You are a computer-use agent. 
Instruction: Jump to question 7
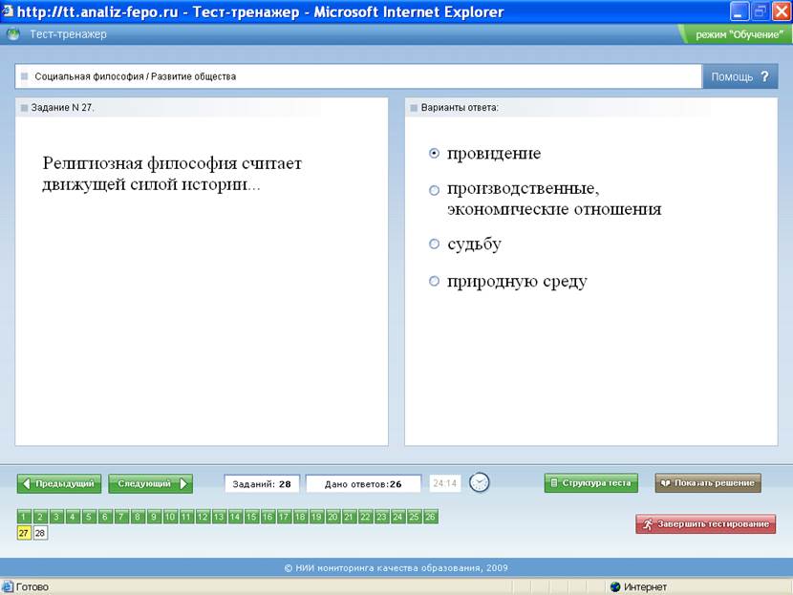(121, 517)
